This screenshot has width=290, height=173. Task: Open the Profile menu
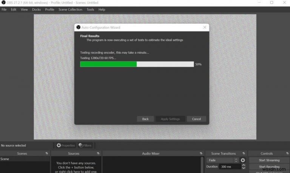click(x=49, y=9)
